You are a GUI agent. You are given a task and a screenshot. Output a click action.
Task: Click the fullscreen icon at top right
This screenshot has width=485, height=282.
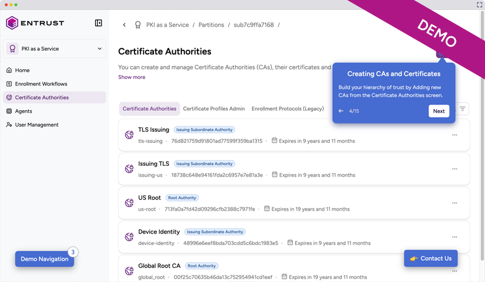480,4
